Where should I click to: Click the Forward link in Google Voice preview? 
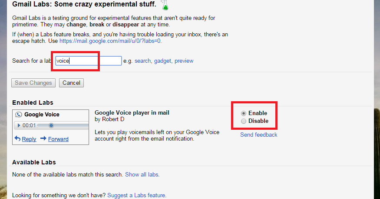tap(58, 139)
